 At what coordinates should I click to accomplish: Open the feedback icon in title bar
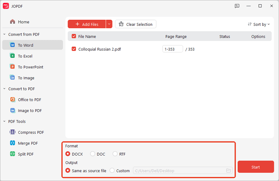point(237,6)
